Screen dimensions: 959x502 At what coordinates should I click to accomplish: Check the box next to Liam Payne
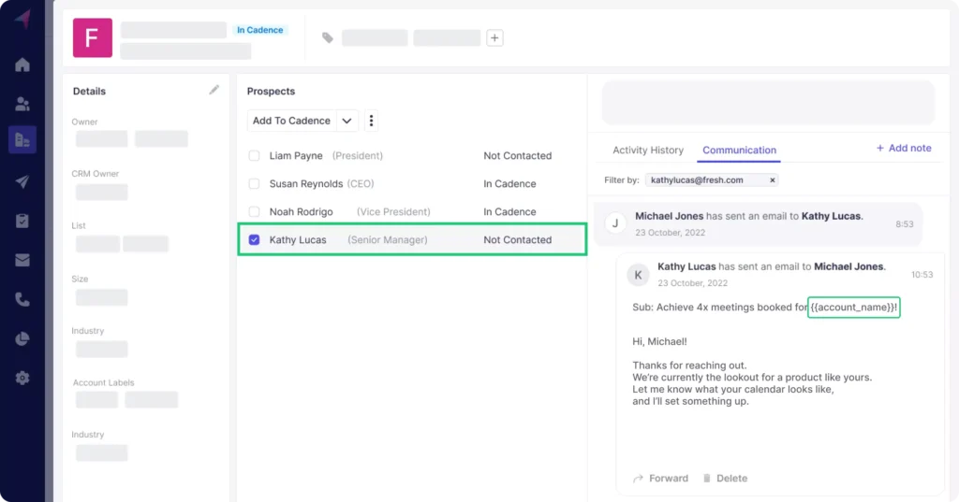pos(255,156)
